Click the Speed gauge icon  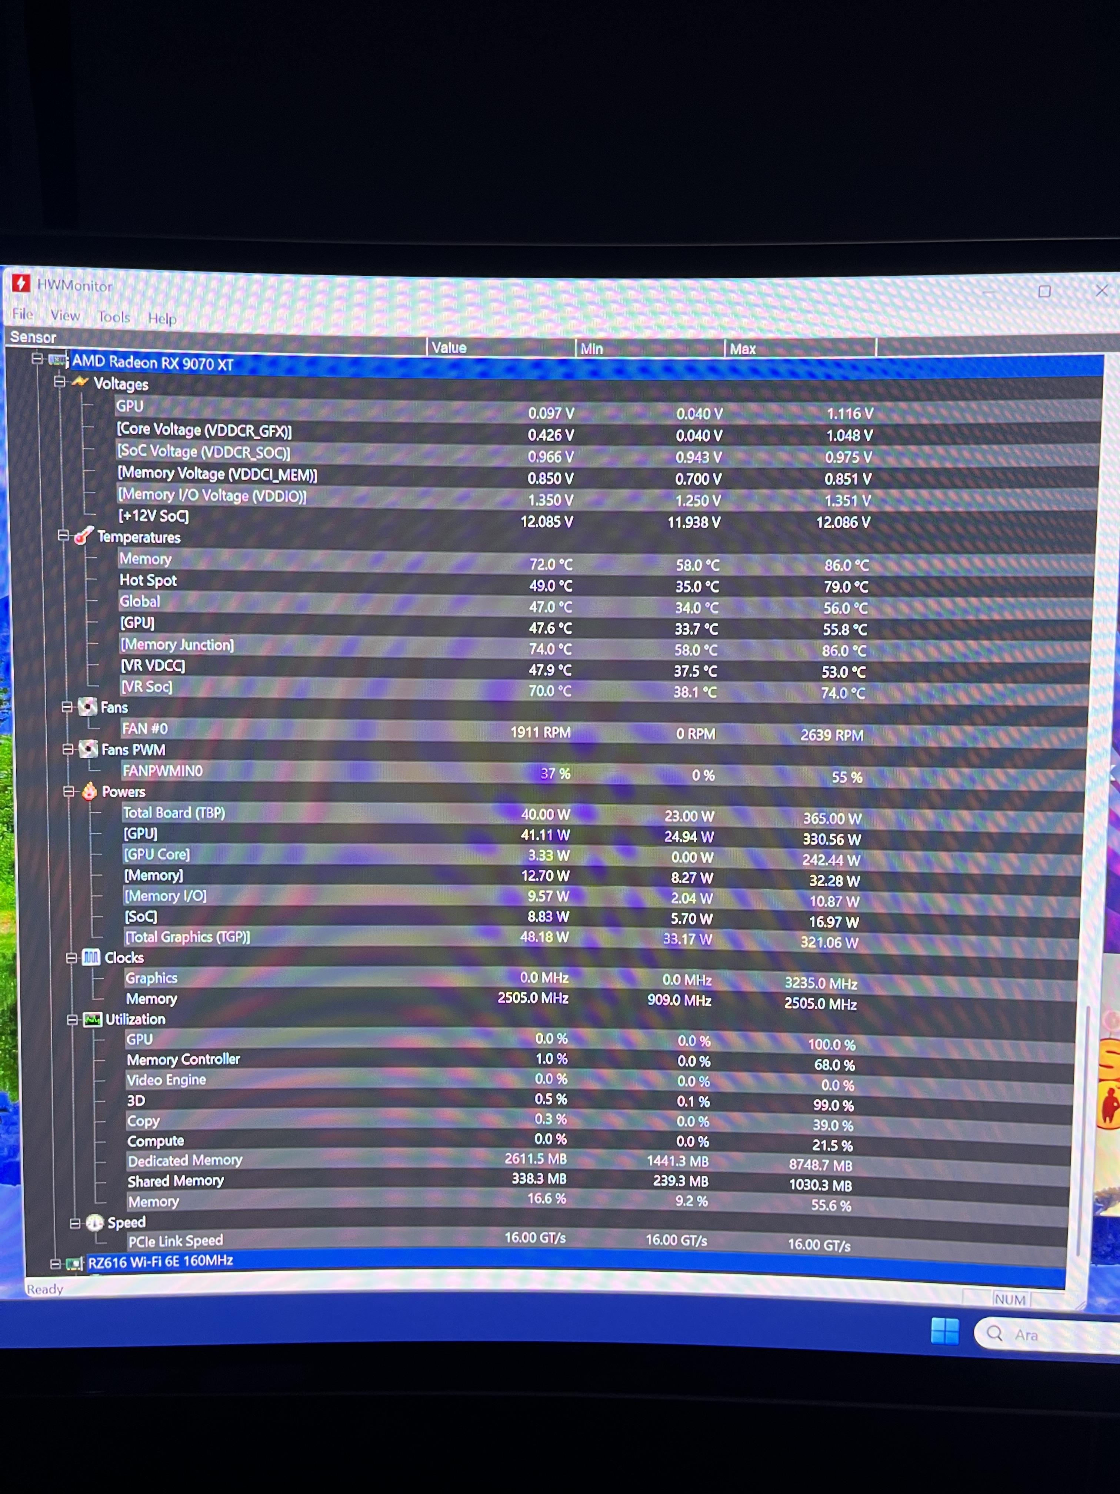94,1222
